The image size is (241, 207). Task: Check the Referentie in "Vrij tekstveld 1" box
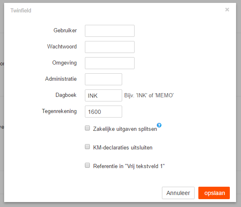(x=87, y=165)
